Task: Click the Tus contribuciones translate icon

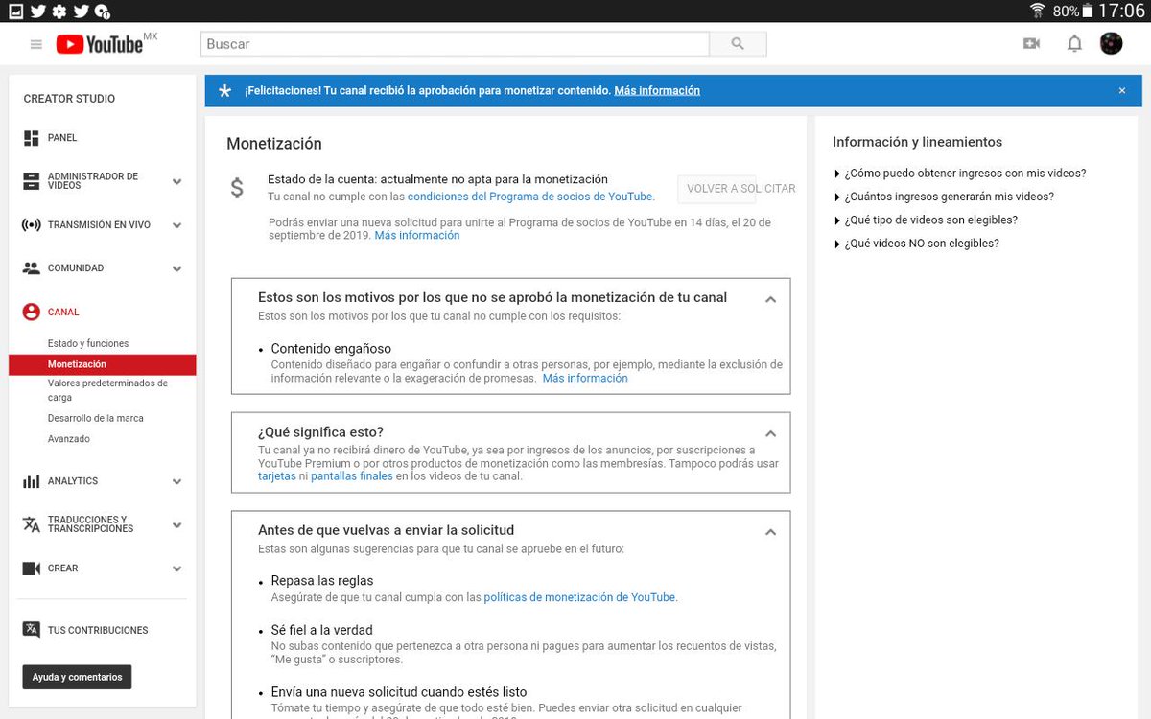Action: click(x=31, y=630)
